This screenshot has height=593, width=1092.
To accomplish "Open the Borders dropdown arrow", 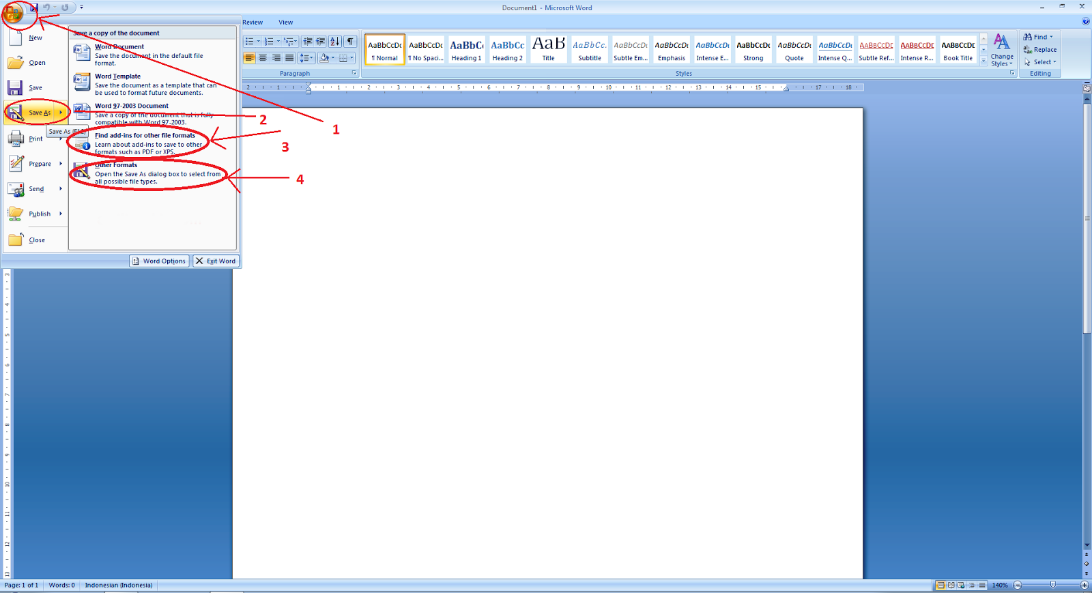I will click(352, 58).
